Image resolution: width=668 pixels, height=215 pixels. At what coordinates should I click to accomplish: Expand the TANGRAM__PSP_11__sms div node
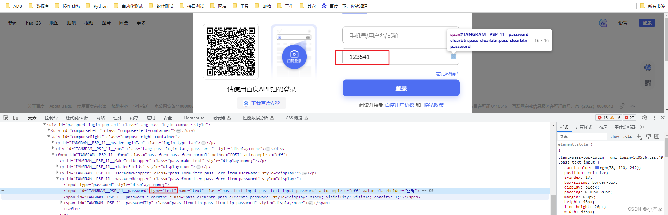[53, 149]
